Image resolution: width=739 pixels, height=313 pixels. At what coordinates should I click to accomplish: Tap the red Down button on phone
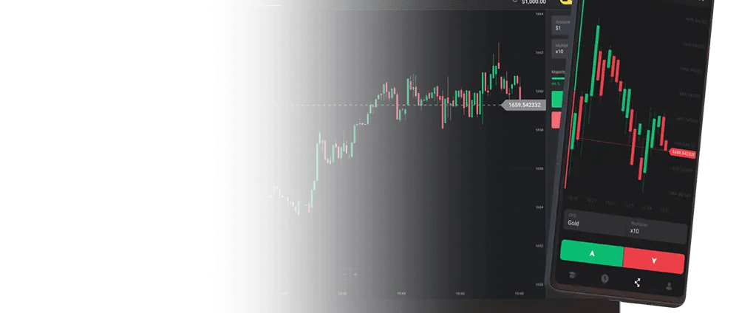tap(654, 260)
